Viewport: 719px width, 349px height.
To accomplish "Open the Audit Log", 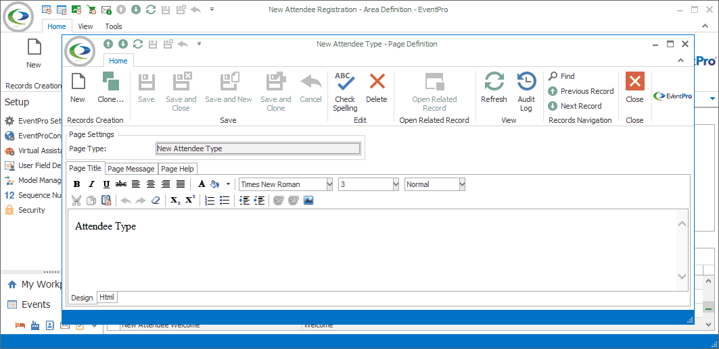I will click(526, 92).
